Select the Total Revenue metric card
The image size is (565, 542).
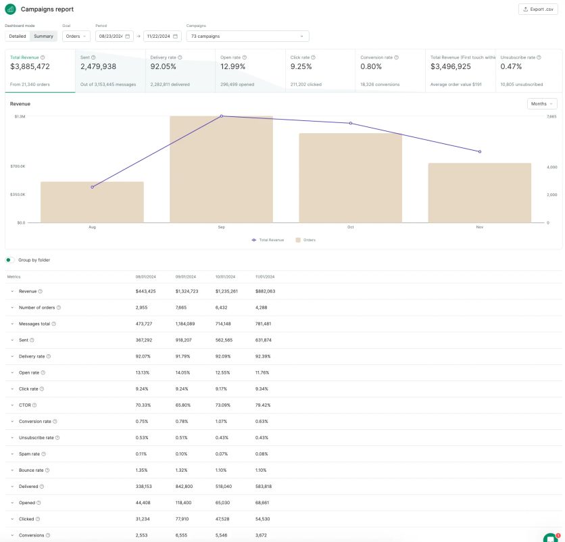[x=40, y=71]
